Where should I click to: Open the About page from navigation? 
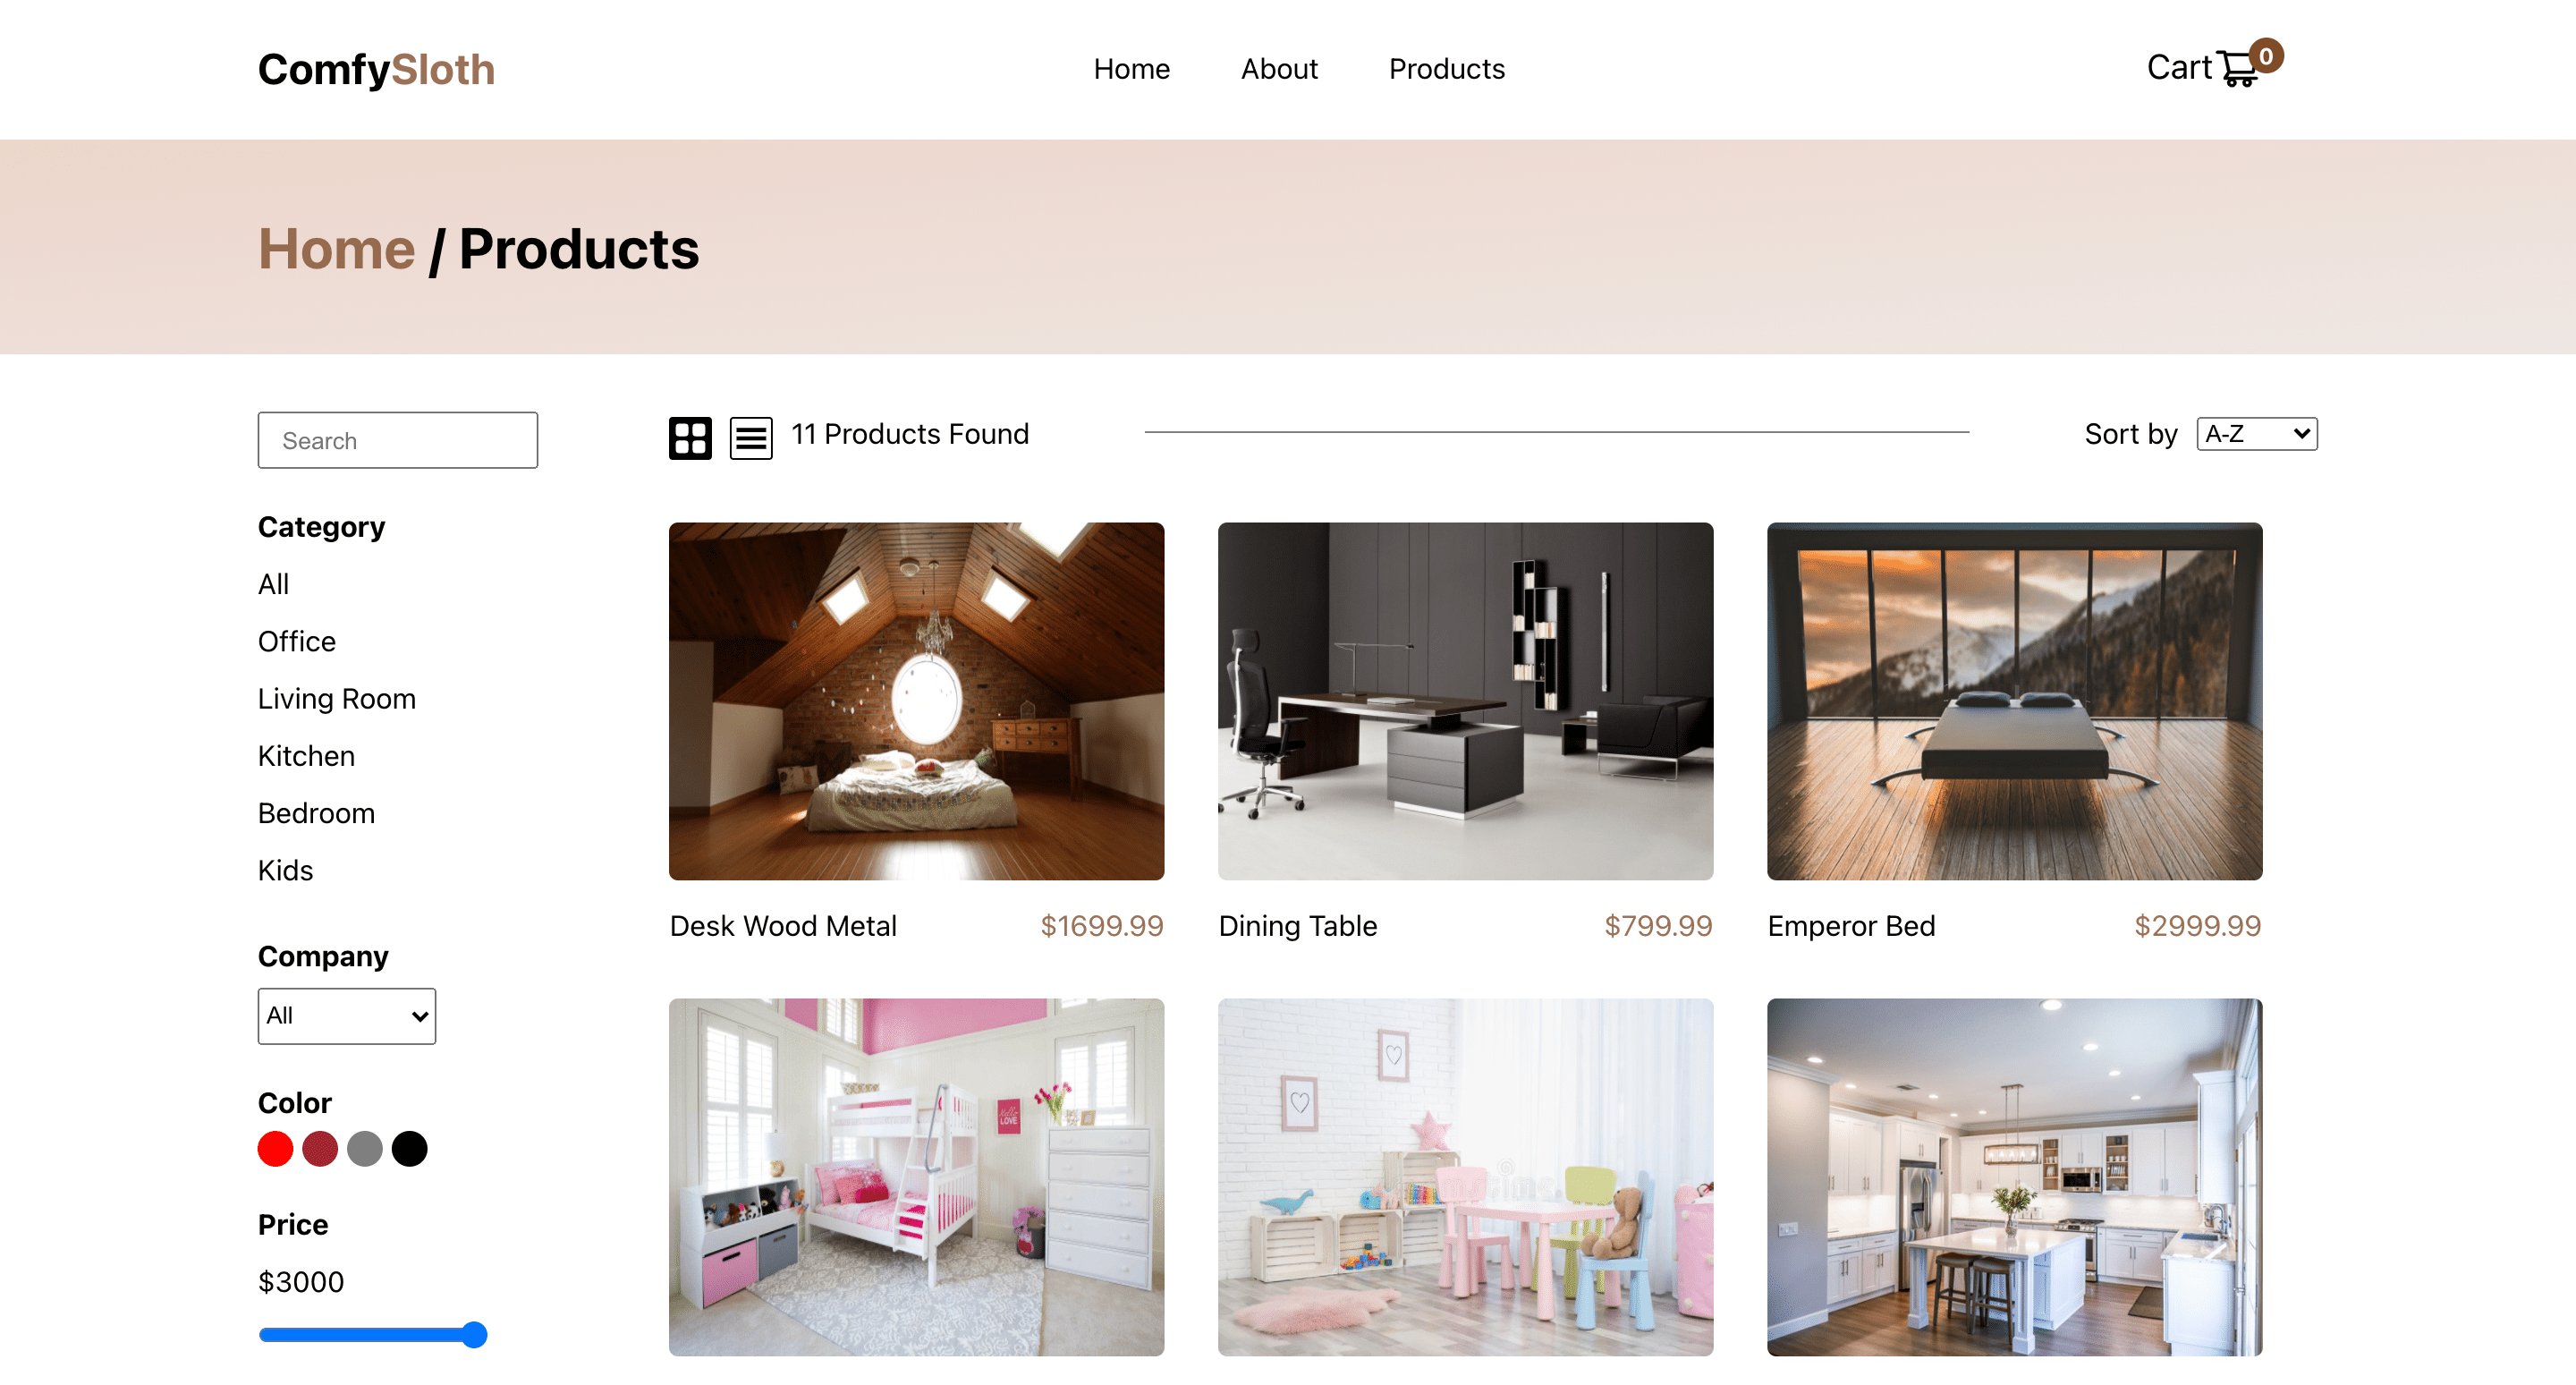tap(1279, 69)
